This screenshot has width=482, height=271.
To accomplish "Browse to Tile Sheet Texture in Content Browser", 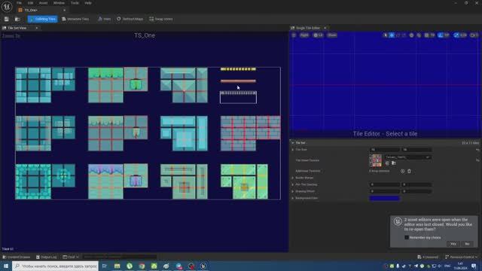I will point(393,163).
